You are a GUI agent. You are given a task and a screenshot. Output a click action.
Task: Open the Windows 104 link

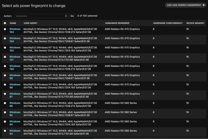(15, 31)
